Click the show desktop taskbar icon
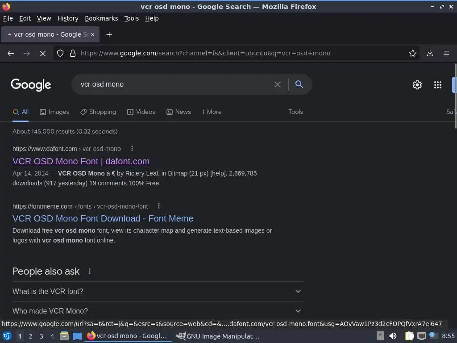 (77, 336)
